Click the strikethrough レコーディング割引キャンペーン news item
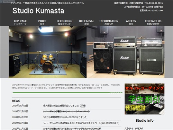Viewport: 173px width, 130px height. coord(67,112)
